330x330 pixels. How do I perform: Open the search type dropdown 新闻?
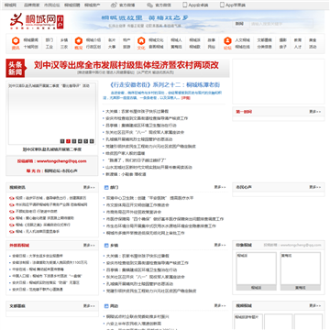click(240, 24)
